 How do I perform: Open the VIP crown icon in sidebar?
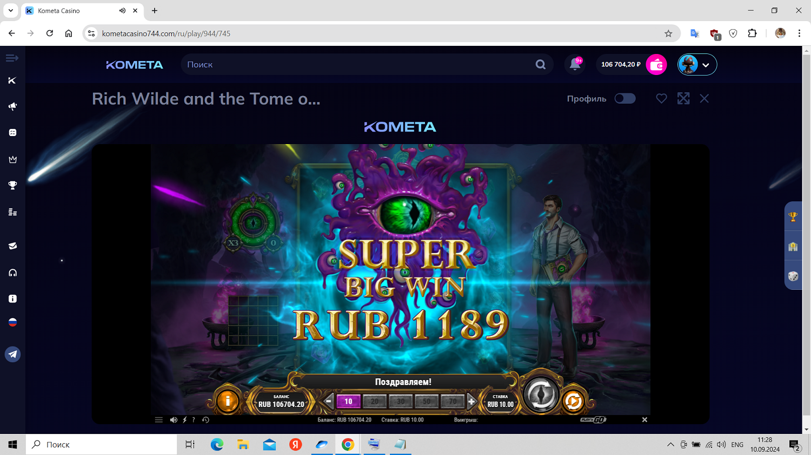12,159
